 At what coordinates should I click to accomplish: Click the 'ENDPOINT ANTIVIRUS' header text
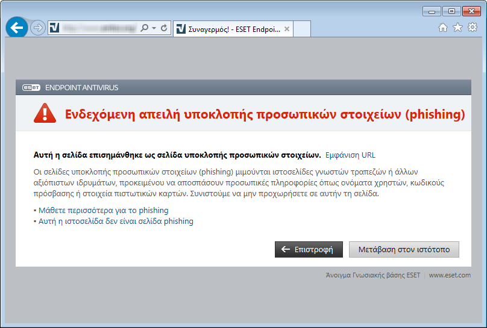[x=82, y=88]
